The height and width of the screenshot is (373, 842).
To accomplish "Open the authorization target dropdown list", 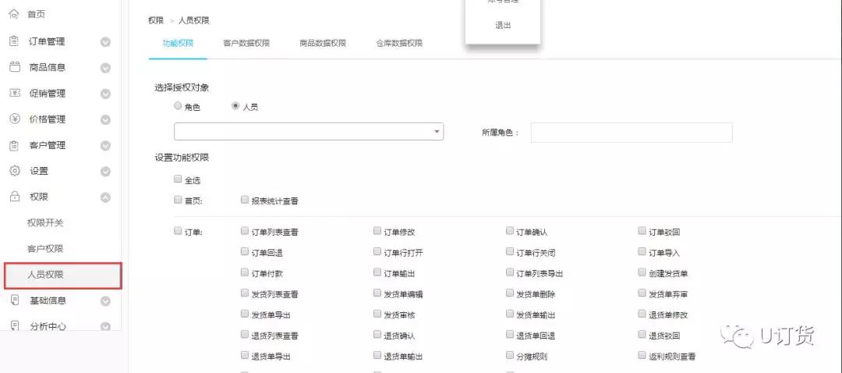I will tap(309, 132).
